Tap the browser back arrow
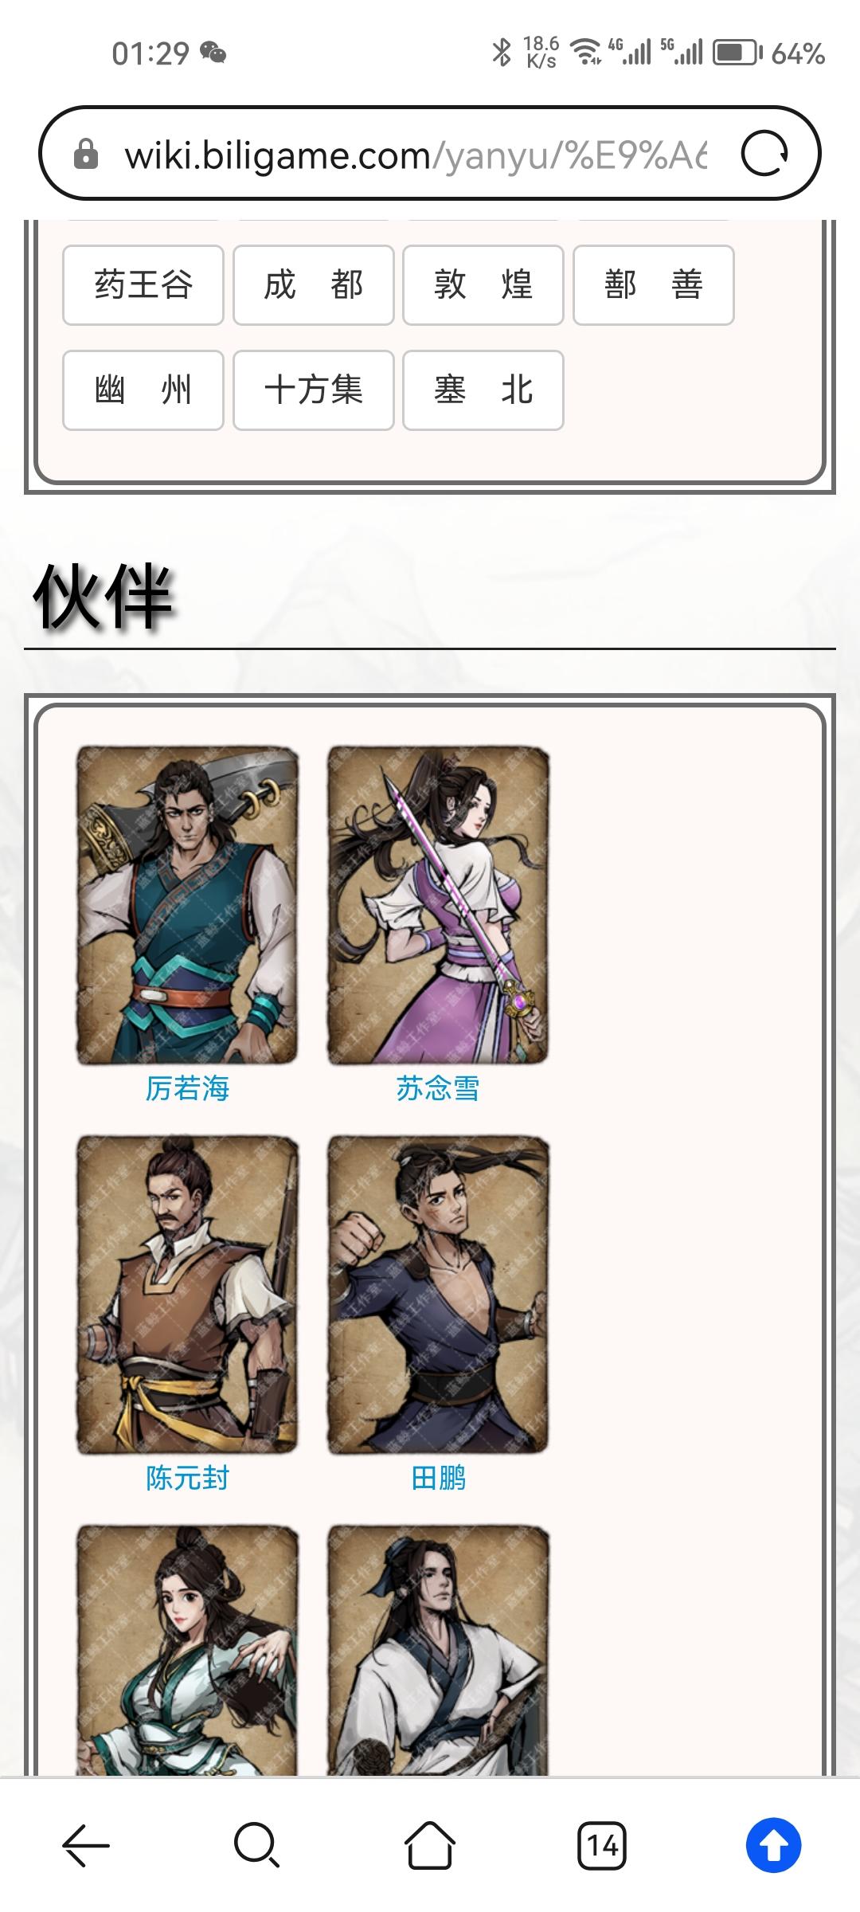Image resolution: width=860 pixels, height=1912 pixels. click(x=86, y=1845)
